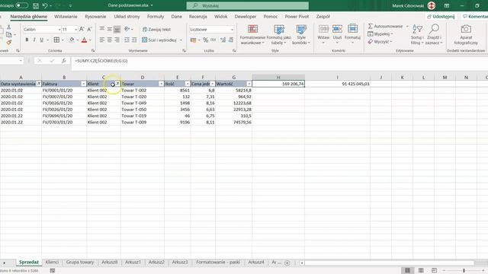Switch to the Klienci sheet tab
The image size is (488, 274).
[52, 262]
